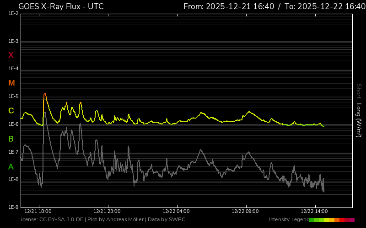Select the bright red swatch in Intensity Legend
This screenshot has height=228, width=366.
click(342, 220)
